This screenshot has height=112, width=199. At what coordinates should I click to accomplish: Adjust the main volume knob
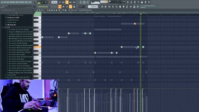pos(35,2)
